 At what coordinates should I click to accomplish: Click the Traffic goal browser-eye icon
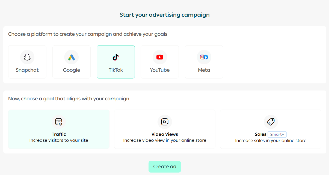59,122
